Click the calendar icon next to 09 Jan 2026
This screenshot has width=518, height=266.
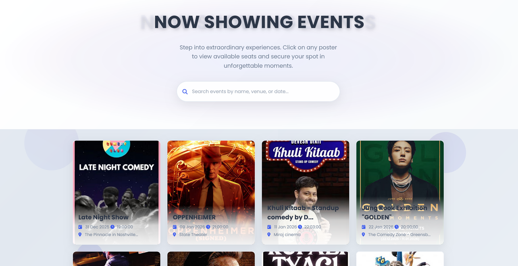click(x=175, y=227)
